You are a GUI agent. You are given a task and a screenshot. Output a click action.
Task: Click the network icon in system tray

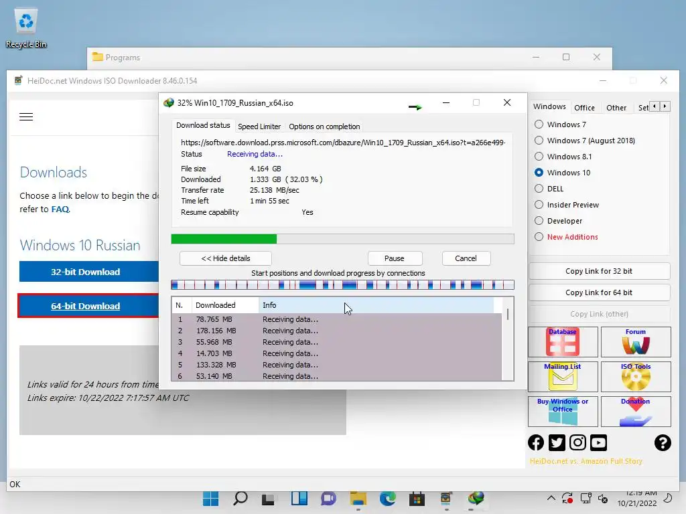pyautogui.click(x=586, y=498)
